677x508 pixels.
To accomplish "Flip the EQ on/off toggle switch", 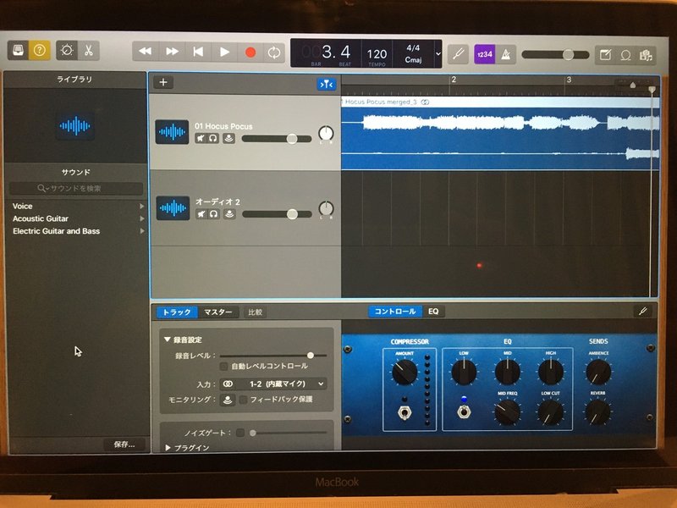I will click(x=464, y=411).
